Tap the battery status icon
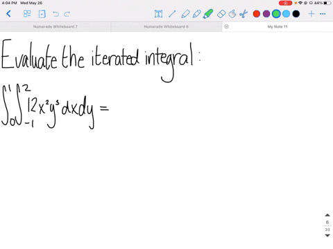The height and width of the screenshot is (249, 333). point(327,3)
